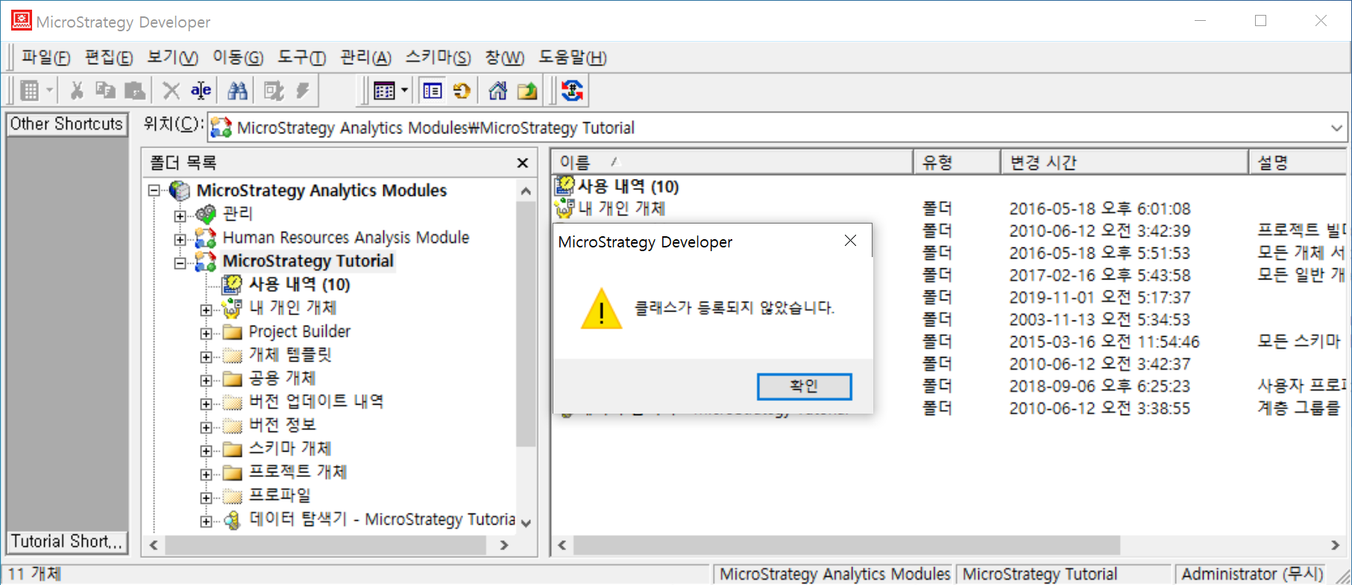Image resolution: width=1352 pixels, height=585 pixels.
Task: Open the 편집(E) menu
Action: [109, 57]
